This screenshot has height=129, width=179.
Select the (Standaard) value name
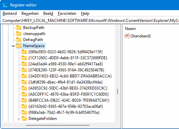tap(140, 36)
